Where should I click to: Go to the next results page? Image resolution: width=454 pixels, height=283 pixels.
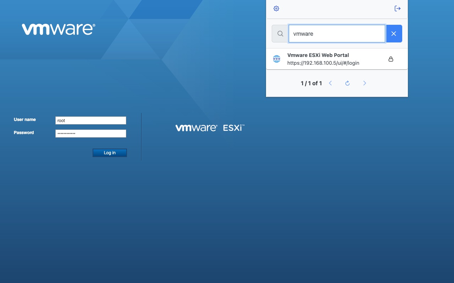point(365,83)
